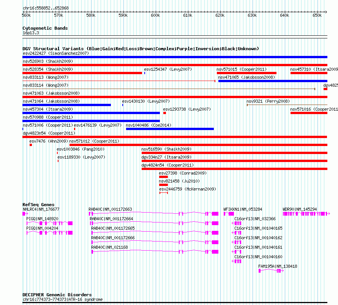The width and height of the screenshot is (338, 305).
Task: Click the dgv334n27 (Itsara2009) red bar
Action: click(x=234, y=161)
